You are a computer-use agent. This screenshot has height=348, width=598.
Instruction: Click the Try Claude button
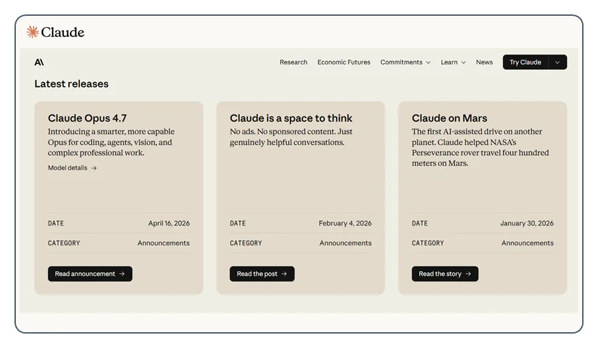pyautogui.click(x=525, y=62)
